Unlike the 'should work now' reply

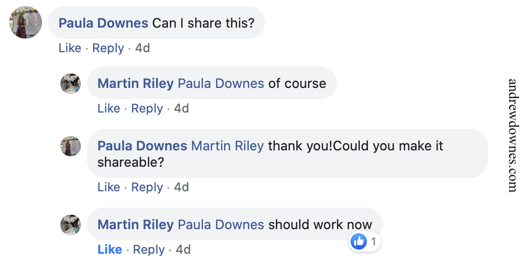click(110, 250)
